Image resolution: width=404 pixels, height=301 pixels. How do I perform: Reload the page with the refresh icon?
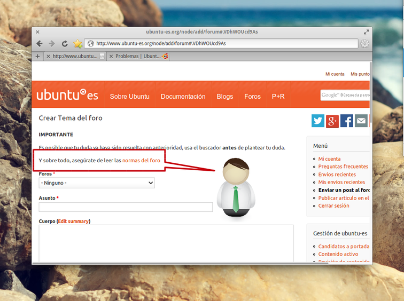click(x=65, y=43)
